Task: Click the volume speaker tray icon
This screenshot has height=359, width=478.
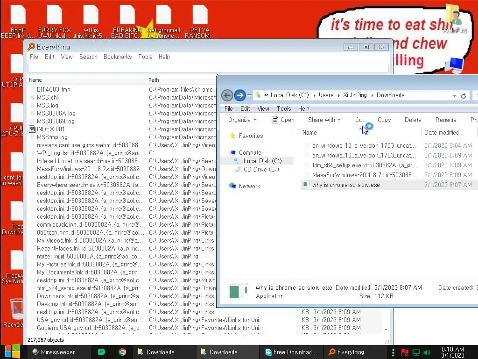Action: tap(427, 352)
